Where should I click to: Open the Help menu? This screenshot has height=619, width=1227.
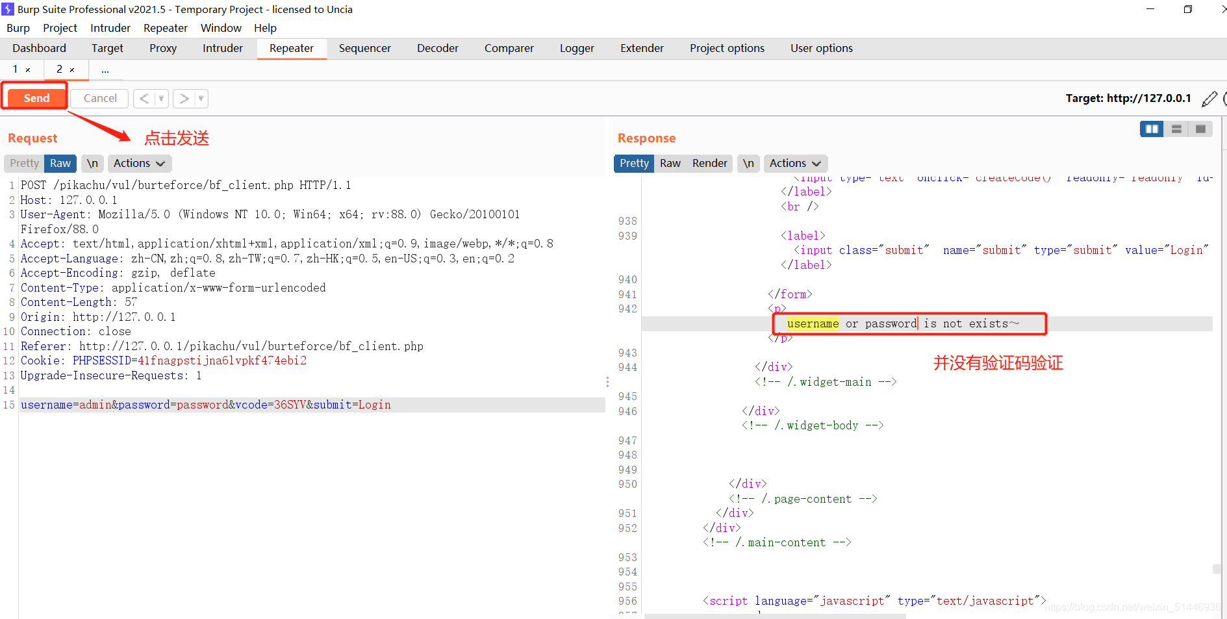[265, 28]
